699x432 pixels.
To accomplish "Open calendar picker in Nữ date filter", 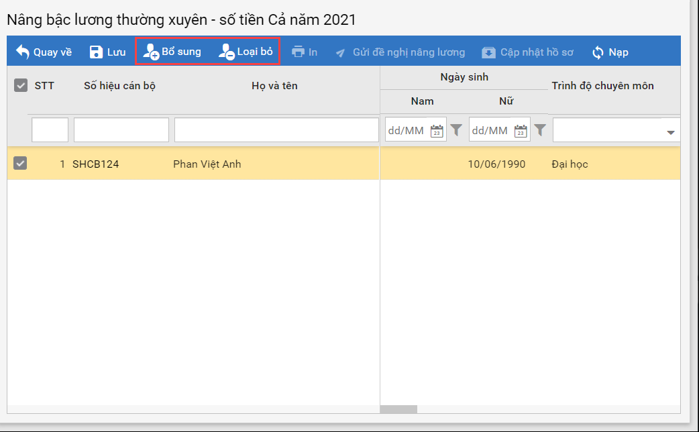I will 521,130.
